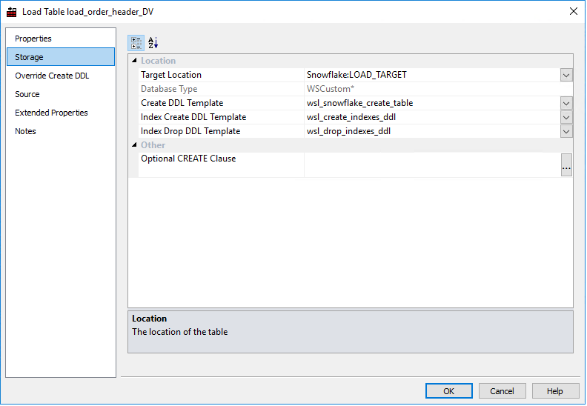Collapse the Other category
Image resolution: width=587 pixels, height=406 pixels.
click(x=133, y=145)
